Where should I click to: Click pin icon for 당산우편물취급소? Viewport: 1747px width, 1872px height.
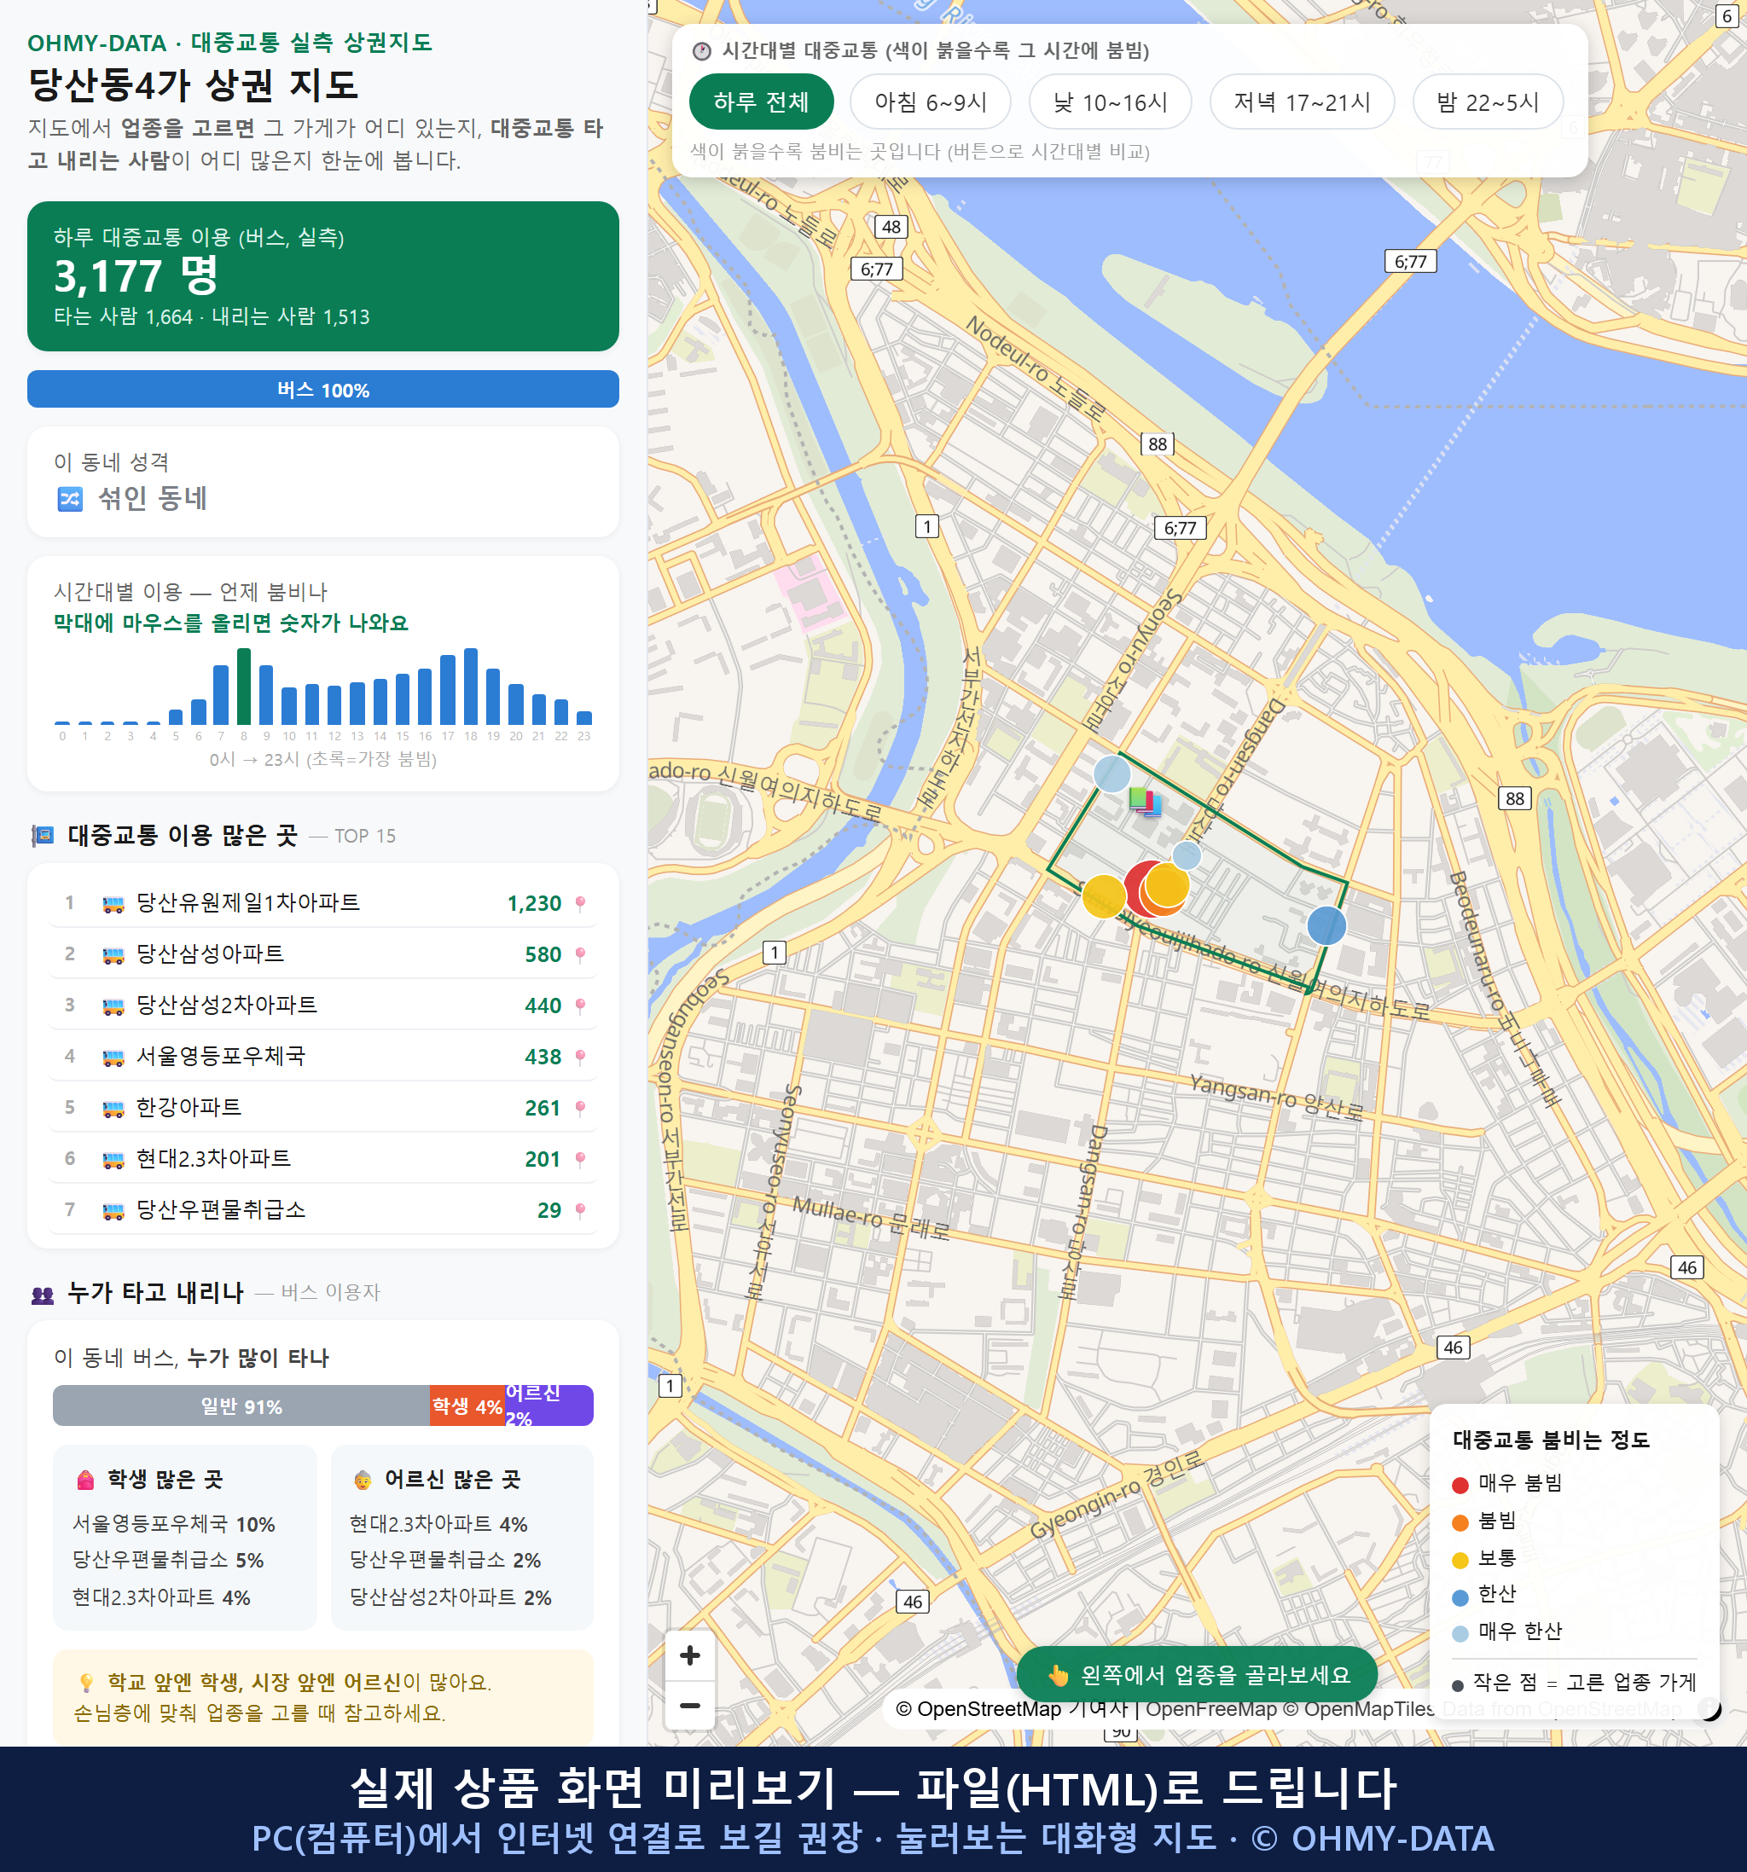(x=580, y=1211)
